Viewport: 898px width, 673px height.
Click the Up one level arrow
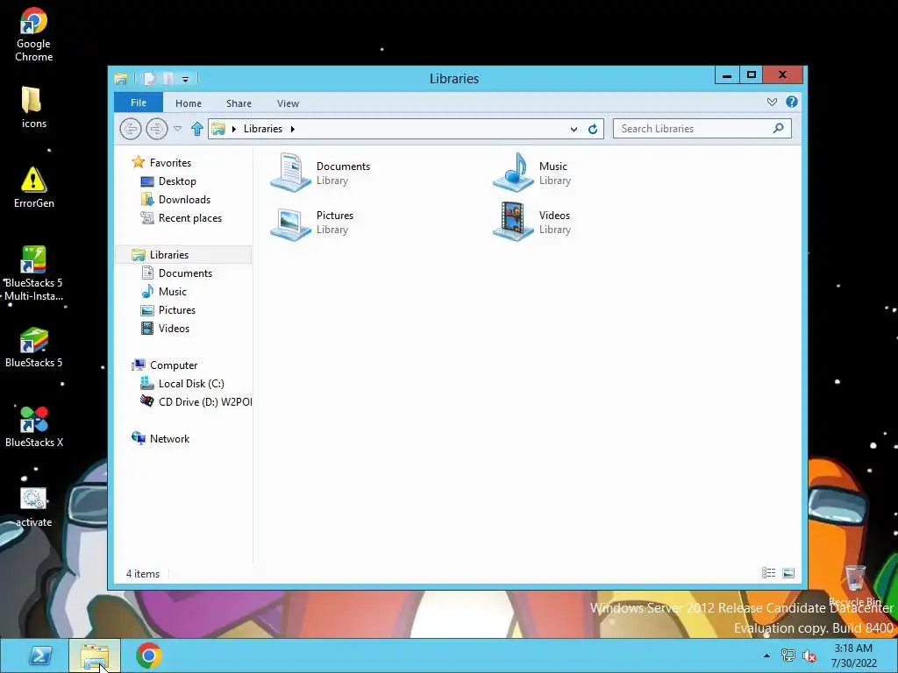click(x=197, y=129)
